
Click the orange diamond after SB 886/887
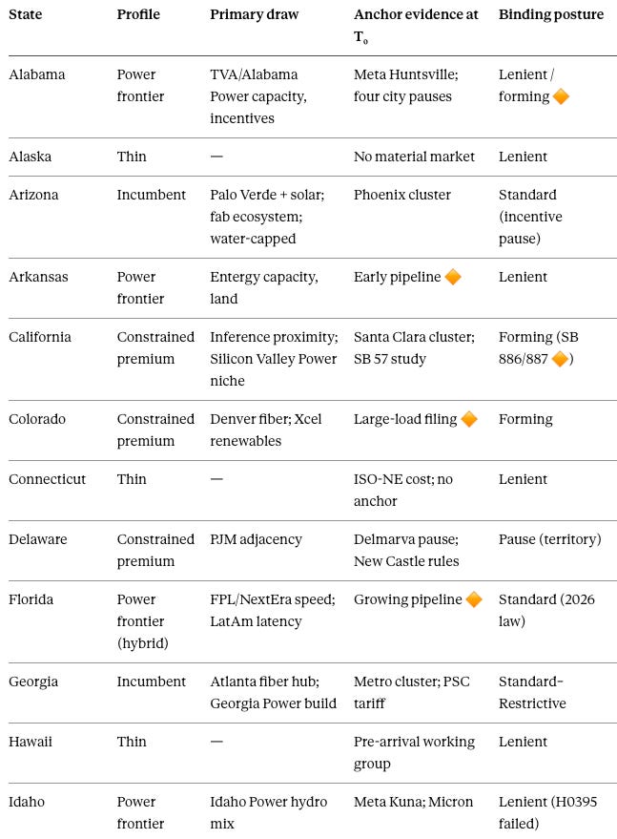[x=559, y=359]
